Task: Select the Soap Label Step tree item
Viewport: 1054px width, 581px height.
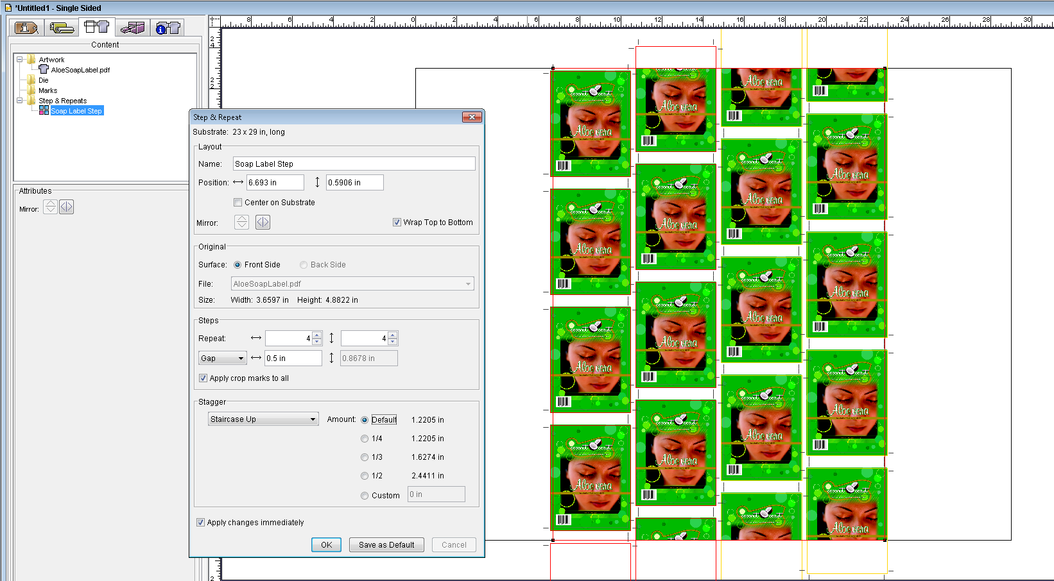Action: 76,111
